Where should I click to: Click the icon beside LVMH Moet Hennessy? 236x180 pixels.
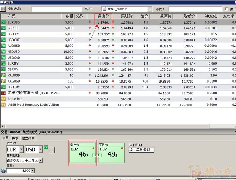3,105
